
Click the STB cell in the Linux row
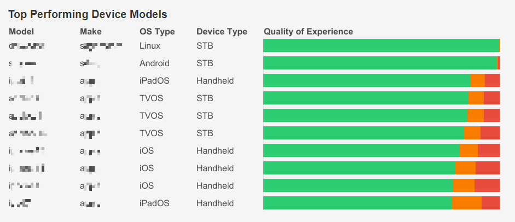(x=205, y=45)
